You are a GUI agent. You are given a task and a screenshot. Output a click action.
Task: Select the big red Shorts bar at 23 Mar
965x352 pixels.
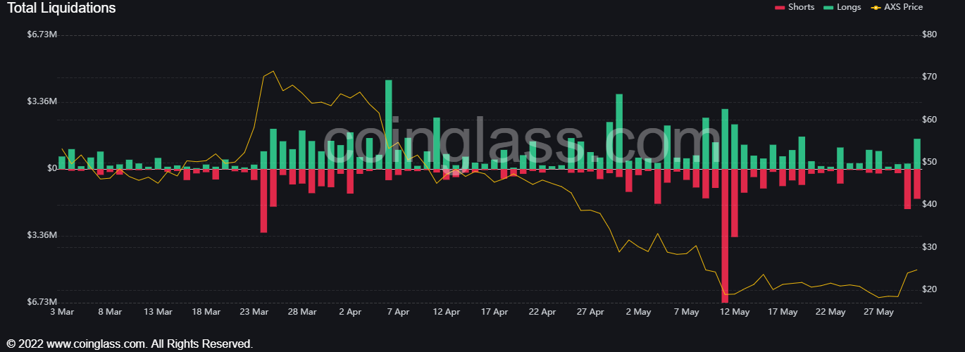263,201
